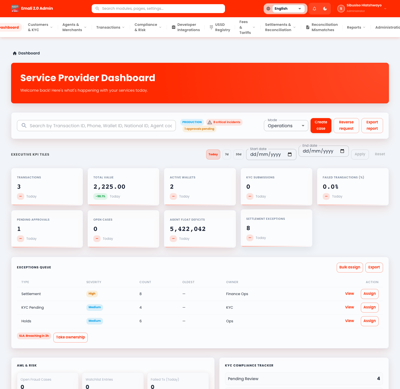This screenshot has width=400, height=389.
Task: Open the notifications bell
Action: tap(314, 9)
